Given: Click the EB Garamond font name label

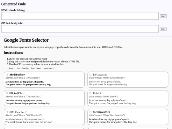Looking at the screenshot, I should pos(100,75).
